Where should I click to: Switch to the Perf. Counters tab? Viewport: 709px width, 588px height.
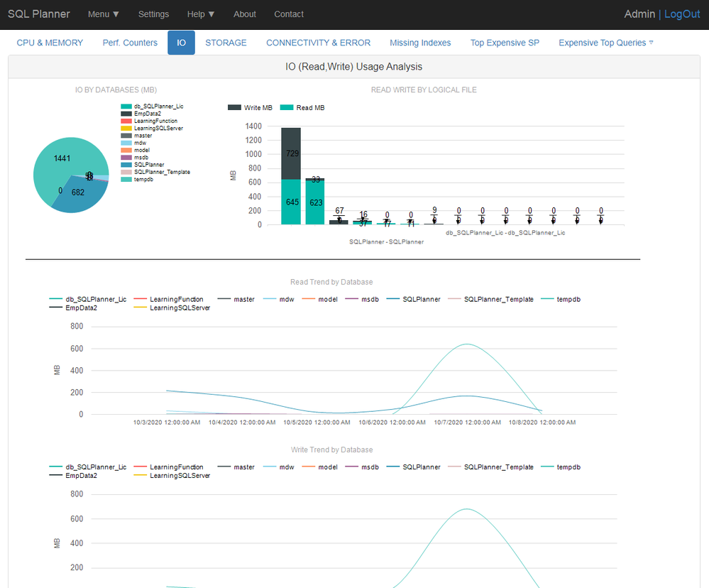tap(130, 43)
